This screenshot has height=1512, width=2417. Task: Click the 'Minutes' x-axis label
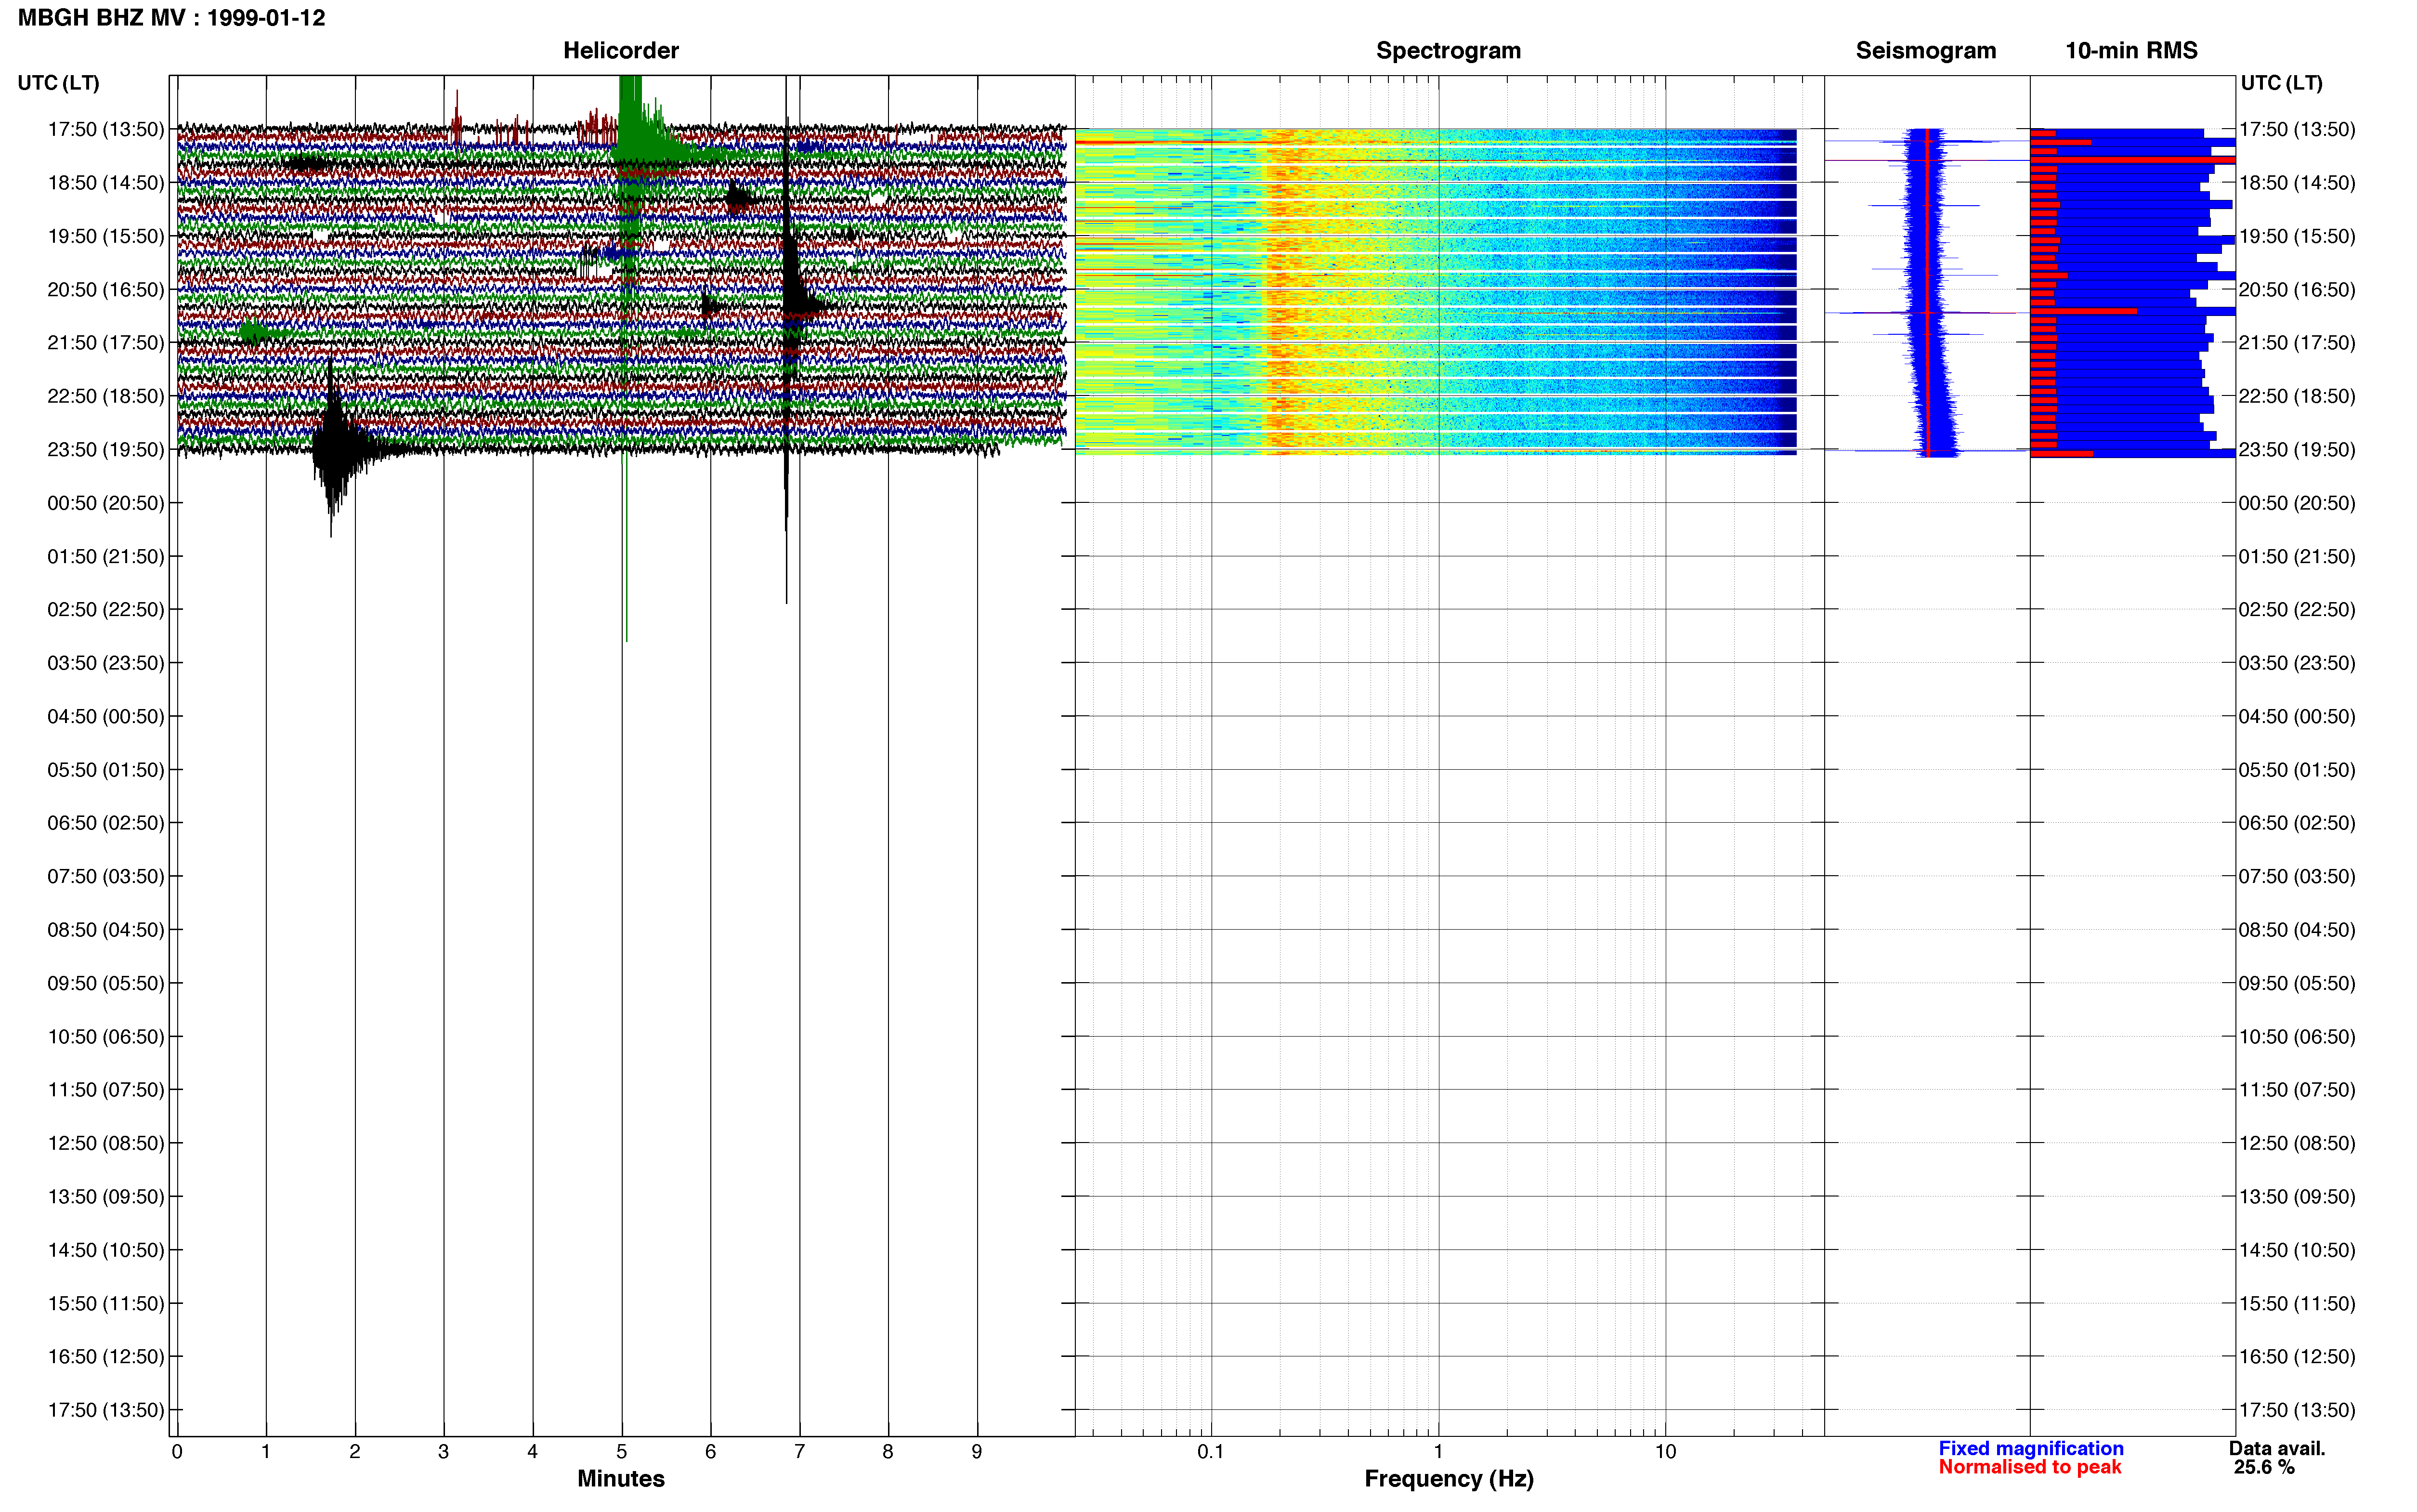621,1478
